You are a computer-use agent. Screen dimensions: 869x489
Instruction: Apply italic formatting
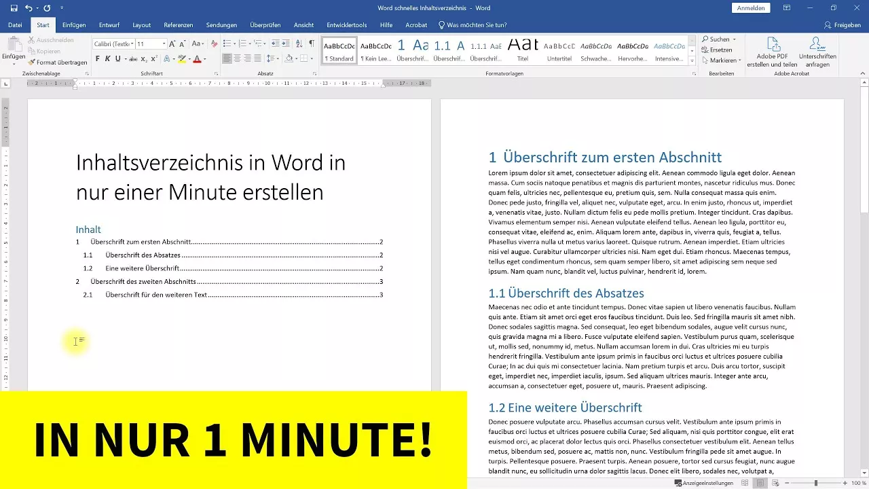pos(108,59)
